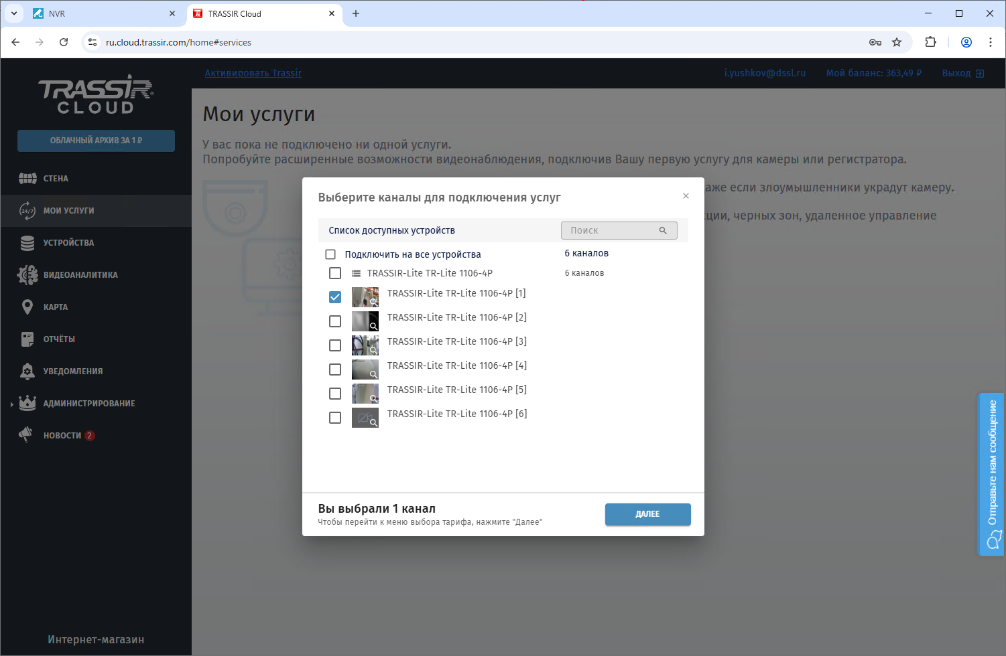
Task: Open the Устройства database icon
Action: (27, 242)
